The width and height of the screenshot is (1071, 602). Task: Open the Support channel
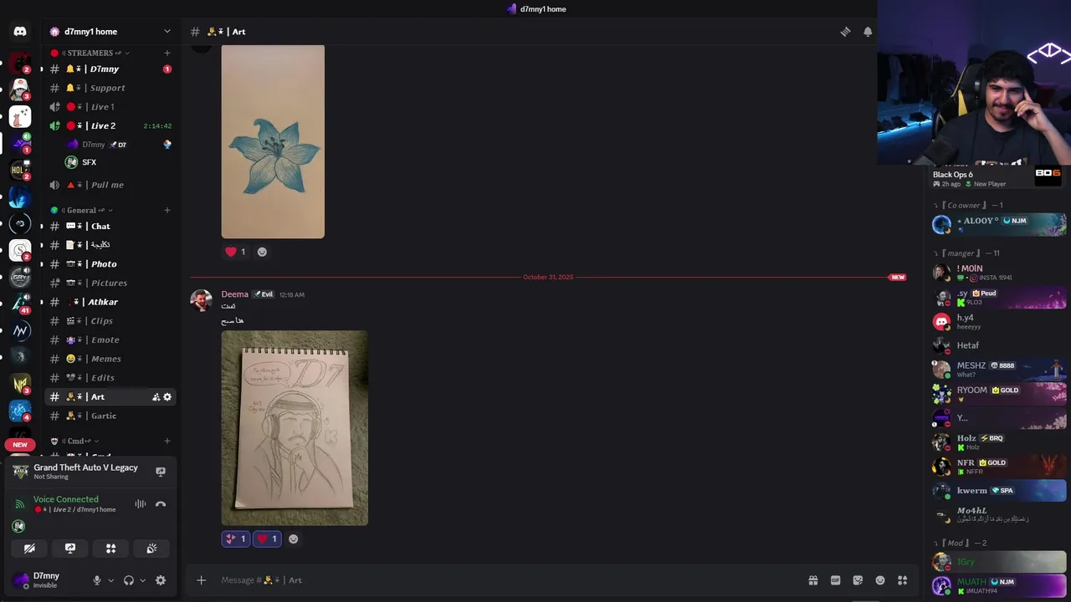click(x=110, y=88)
